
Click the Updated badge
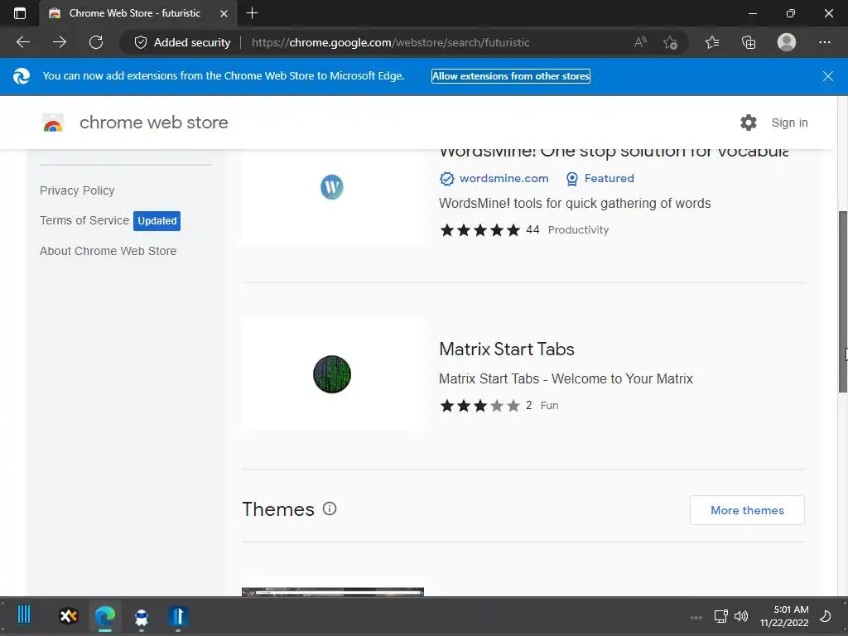(x=157, y=220)
